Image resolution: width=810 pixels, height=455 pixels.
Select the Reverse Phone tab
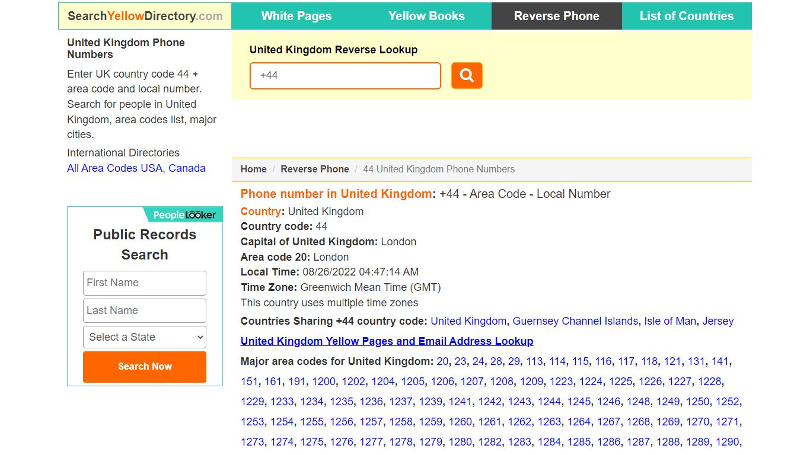556,16
